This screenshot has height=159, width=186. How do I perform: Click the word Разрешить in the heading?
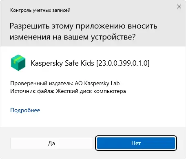point(29,26)
